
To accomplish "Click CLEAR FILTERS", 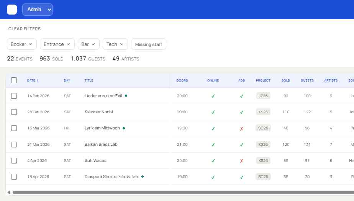I will click(x=25, y=29).
